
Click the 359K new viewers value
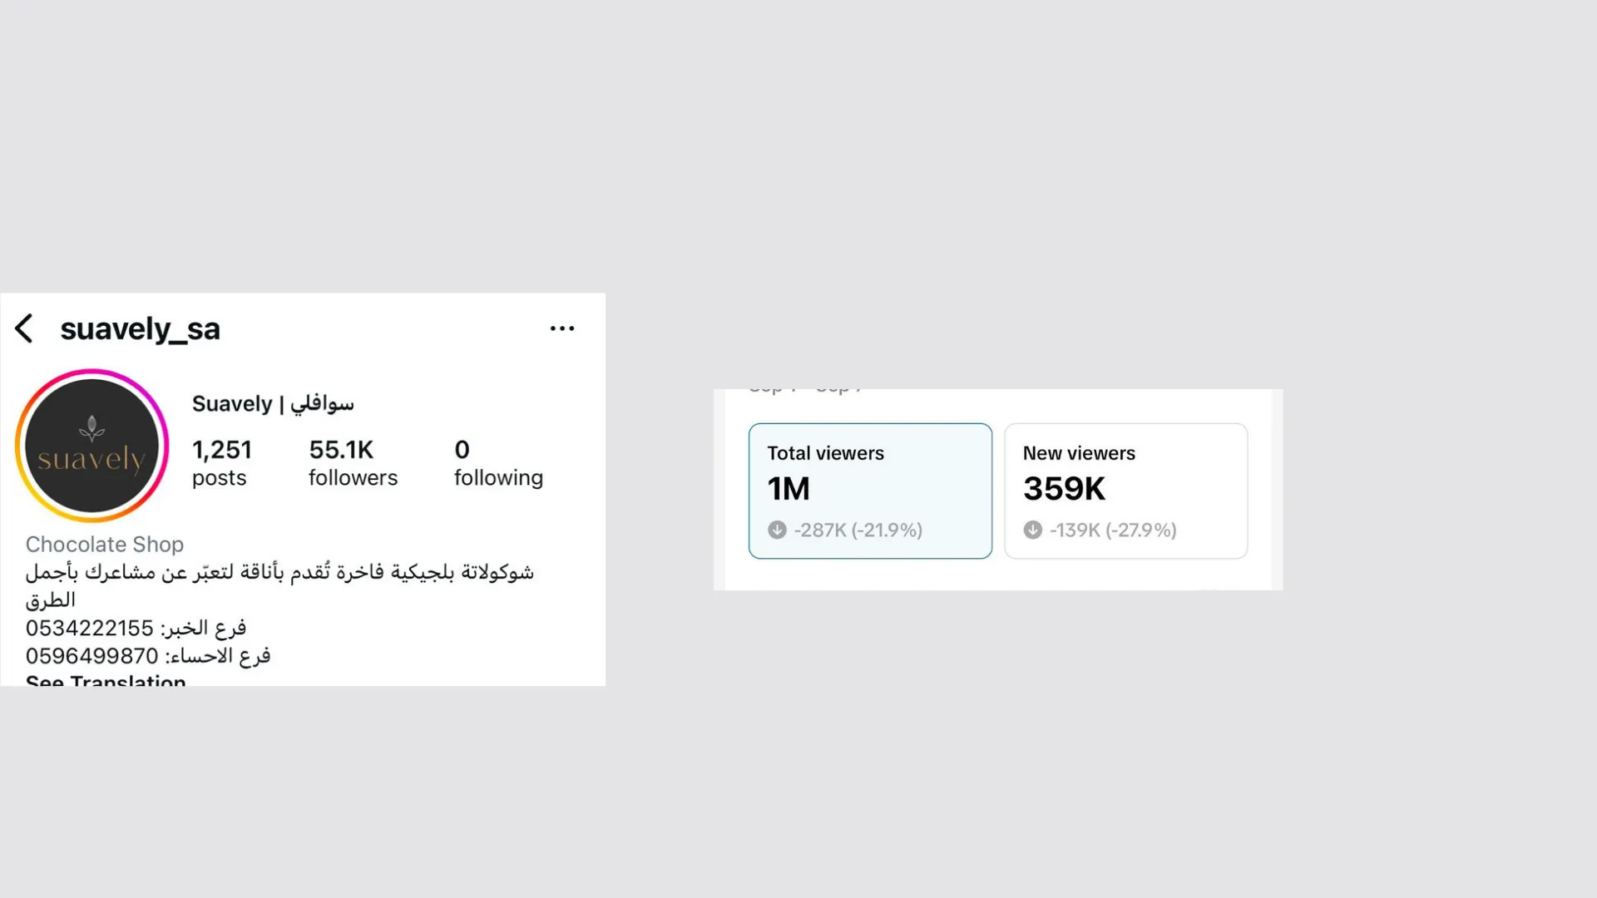coord(1064,489)
